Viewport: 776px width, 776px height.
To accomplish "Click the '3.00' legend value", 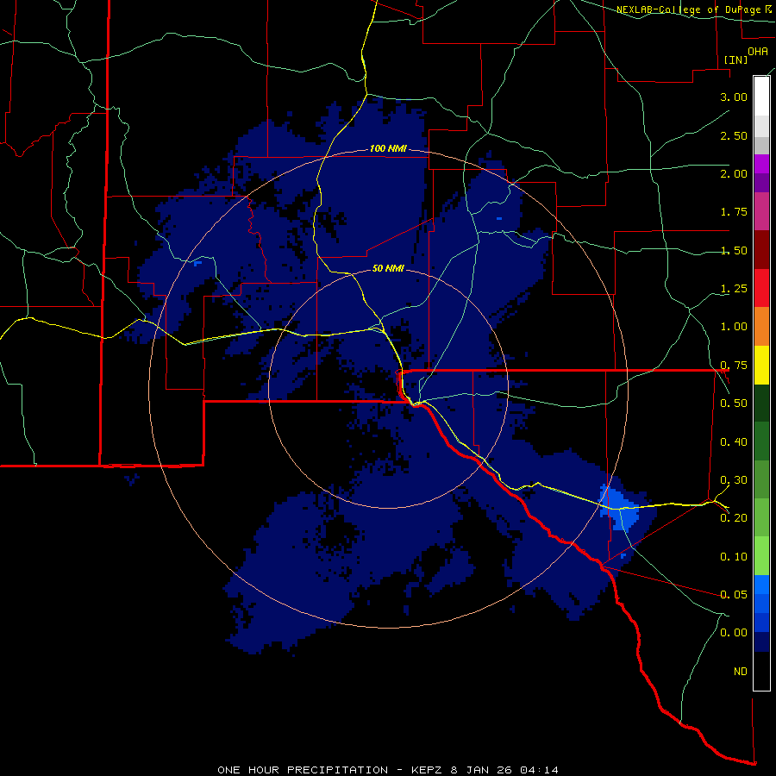I will (x=734, y=97).
